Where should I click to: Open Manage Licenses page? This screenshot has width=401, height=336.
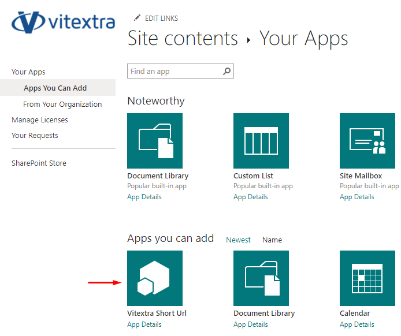40,120
